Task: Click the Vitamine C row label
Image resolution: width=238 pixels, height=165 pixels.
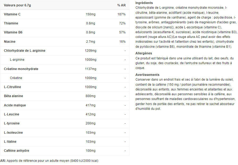Action: coord(12,14)
